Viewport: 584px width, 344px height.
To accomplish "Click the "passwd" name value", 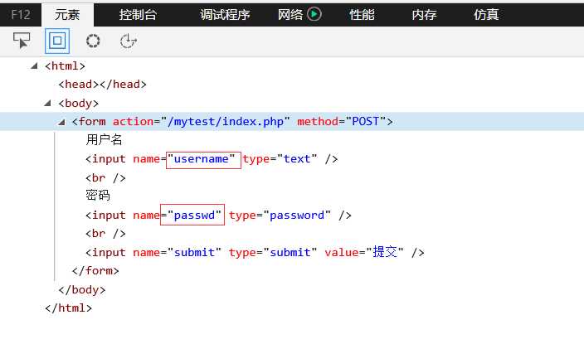I will pyautogui.click(x=194, y=216).
